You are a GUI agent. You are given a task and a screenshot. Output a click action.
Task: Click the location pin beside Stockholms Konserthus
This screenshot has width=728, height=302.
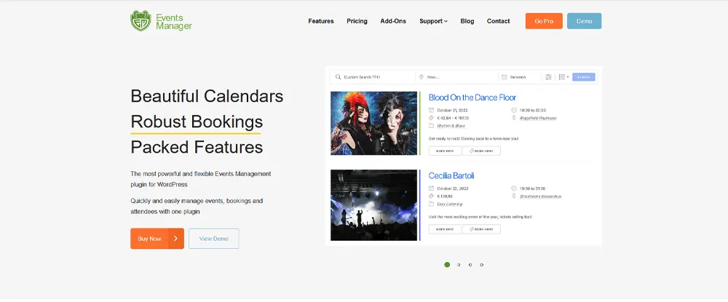click(x=514, y=196)
